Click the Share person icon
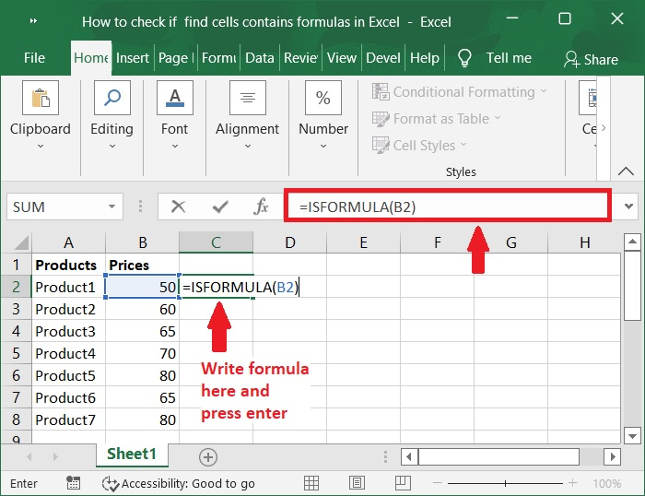Image resolution: width=645 pixels, height=496 pixels. coord(572,59)
